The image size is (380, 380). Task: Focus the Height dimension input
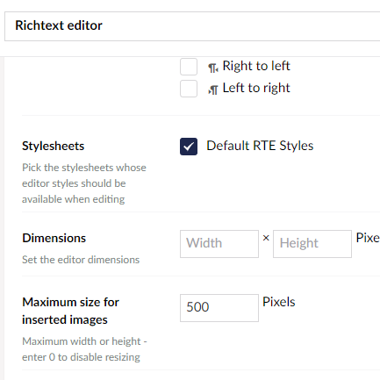(x=312, y=244)
